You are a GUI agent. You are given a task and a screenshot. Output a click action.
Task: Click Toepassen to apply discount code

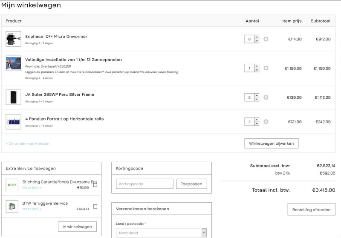pos(191,184)
